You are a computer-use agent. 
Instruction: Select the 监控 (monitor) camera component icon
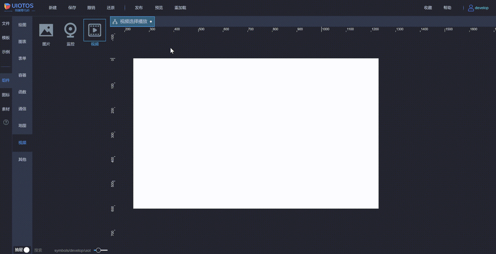[x=70, y=30]
